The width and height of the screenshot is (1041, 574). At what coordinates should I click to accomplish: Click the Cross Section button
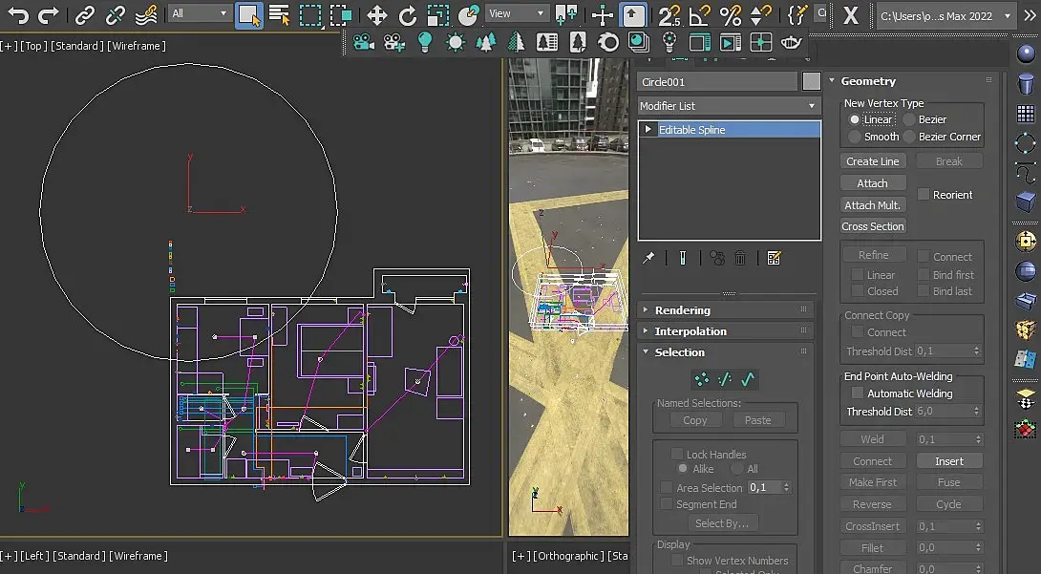[873, 226]
